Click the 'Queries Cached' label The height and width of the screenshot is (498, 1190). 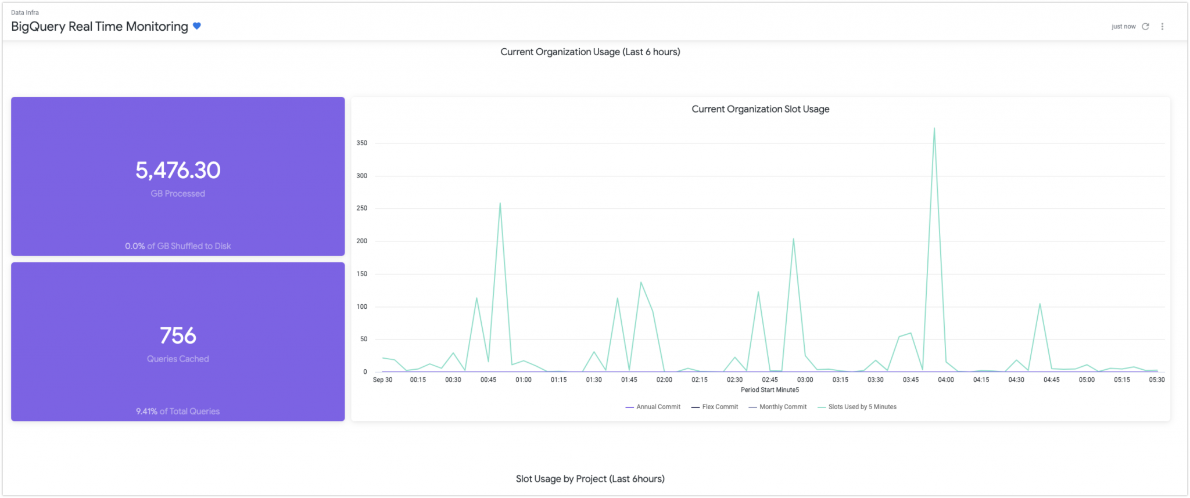click(x=178, y=359)
